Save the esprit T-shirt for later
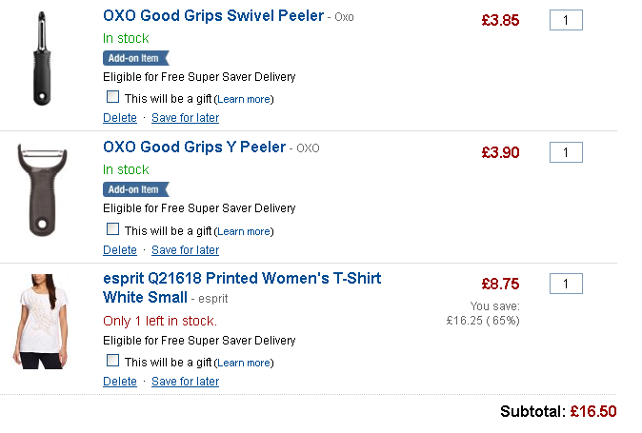This screenshot has height=433, width=642. (185, 382)
